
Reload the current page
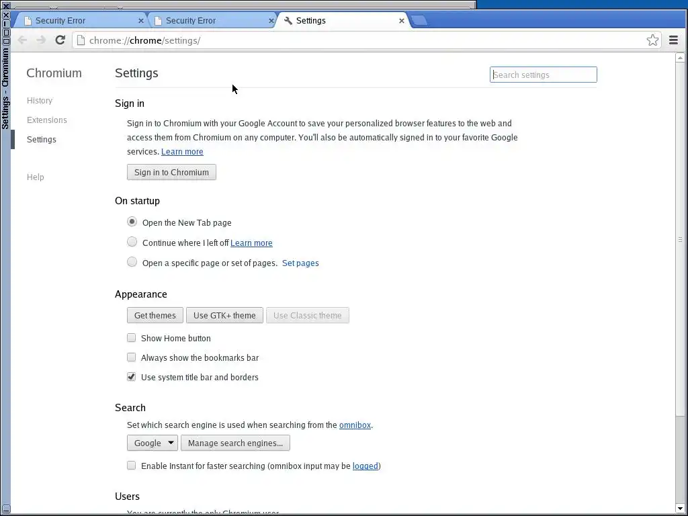pos(60,40)
